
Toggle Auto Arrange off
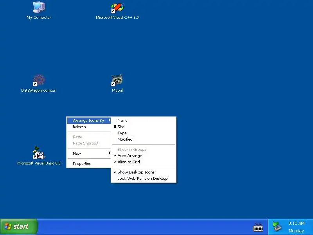point(144,155)
